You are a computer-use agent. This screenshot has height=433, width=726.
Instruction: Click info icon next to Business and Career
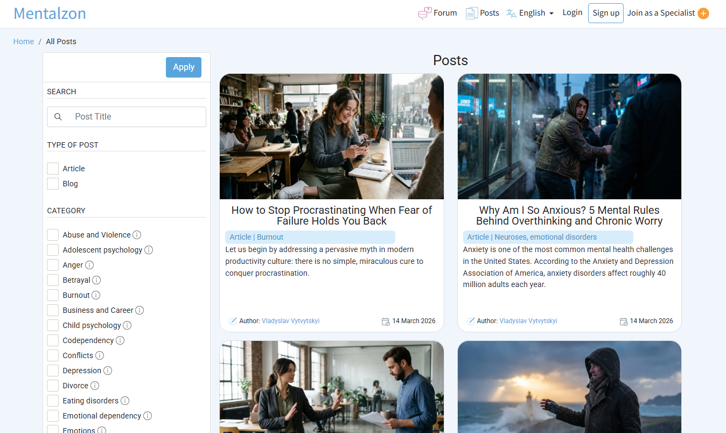tap(139, 310)
